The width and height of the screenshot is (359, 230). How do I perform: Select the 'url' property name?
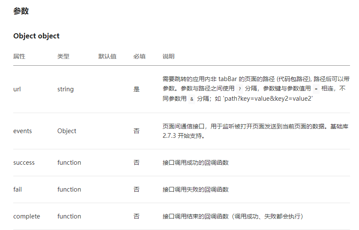coord(17,89)
